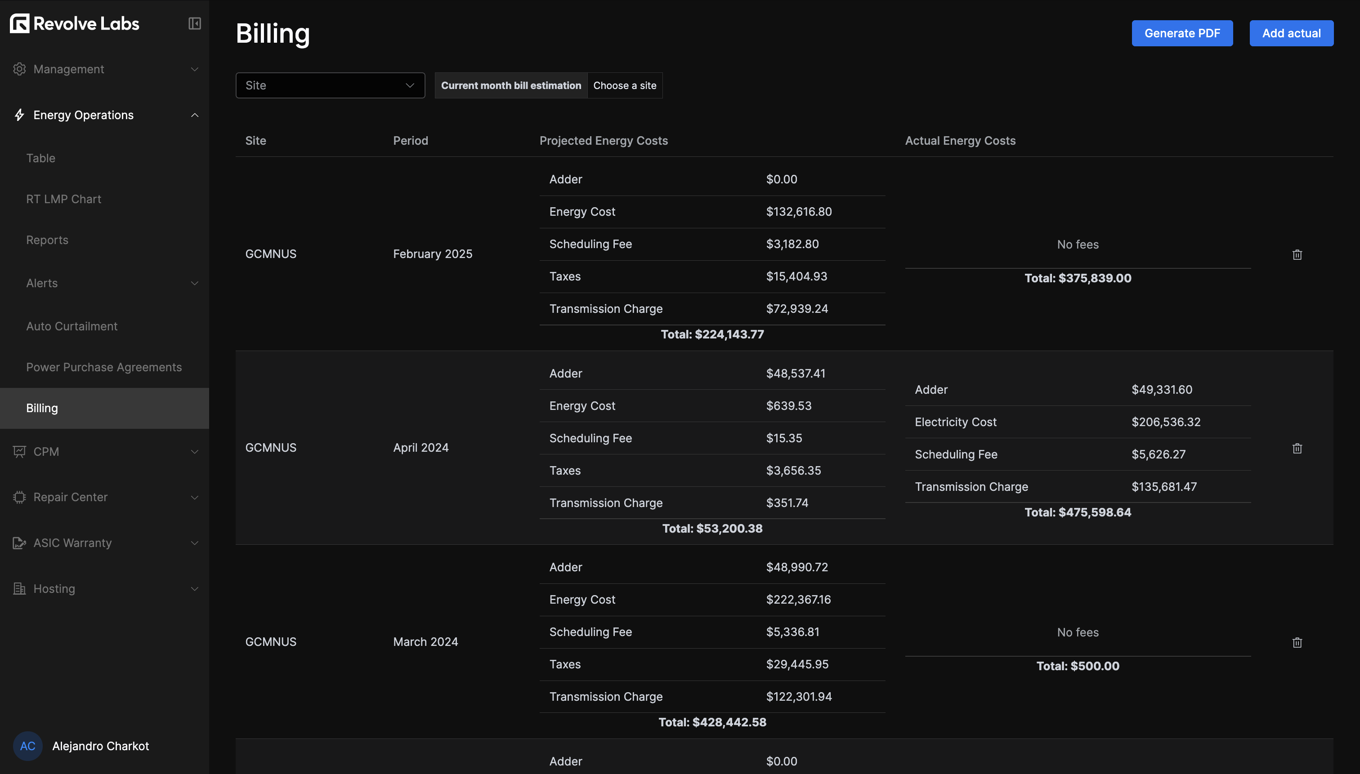The height and width of the screenshot is (774, 1360).
Task: Click the Energy Operations lightning icon
Action: [20, 115]
